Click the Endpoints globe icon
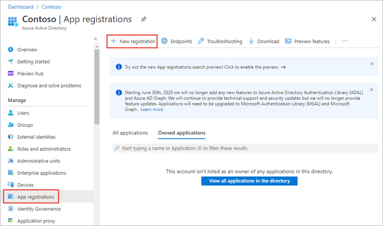Screen dimensions: 383x226 coord(165,41)
